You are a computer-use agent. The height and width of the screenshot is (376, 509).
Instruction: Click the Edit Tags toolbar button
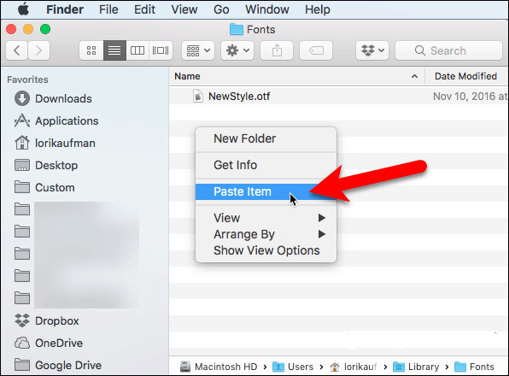[x=316, y=50]
